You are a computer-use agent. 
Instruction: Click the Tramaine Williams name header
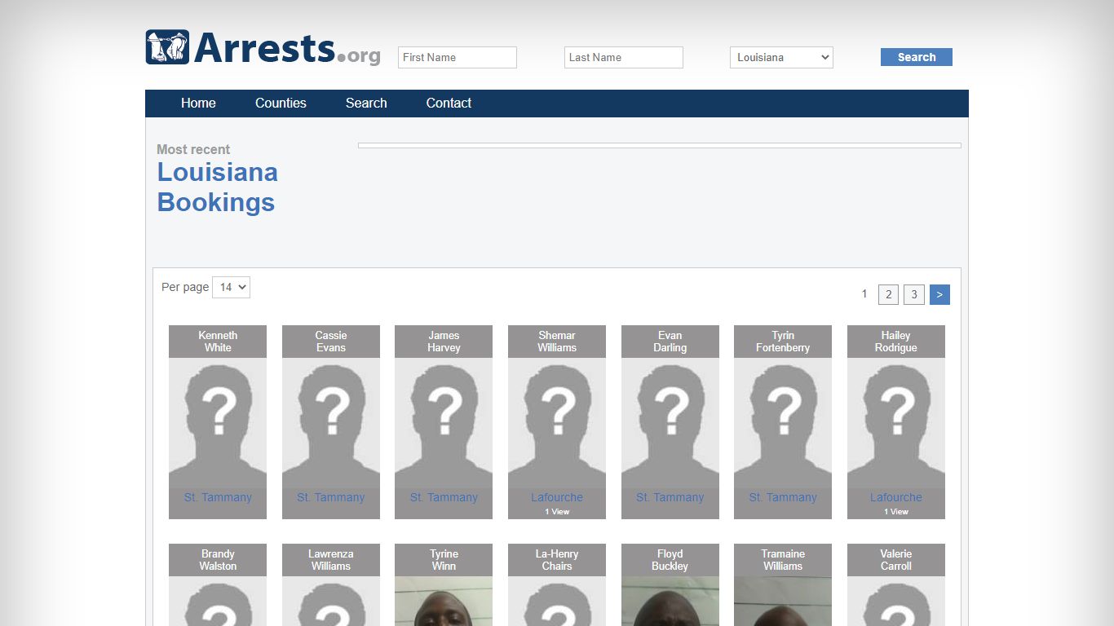click(x=783, y=560)
